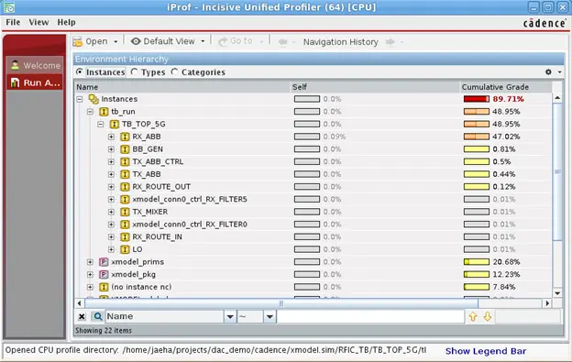Go to next match with down arrow
The height and width of the screenshot is (362, 572).
pyautogui.click(x=488, y=316)
